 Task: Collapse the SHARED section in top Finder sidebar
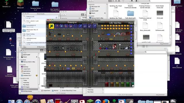(x=88, y=16)
